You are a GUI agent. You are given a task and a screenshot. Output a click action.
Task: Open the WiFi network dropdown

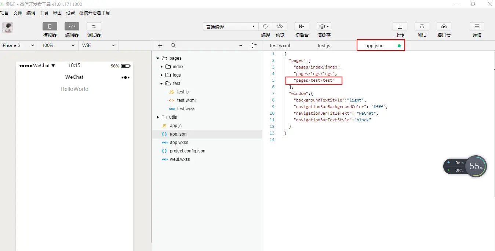(x=98, y=45)
